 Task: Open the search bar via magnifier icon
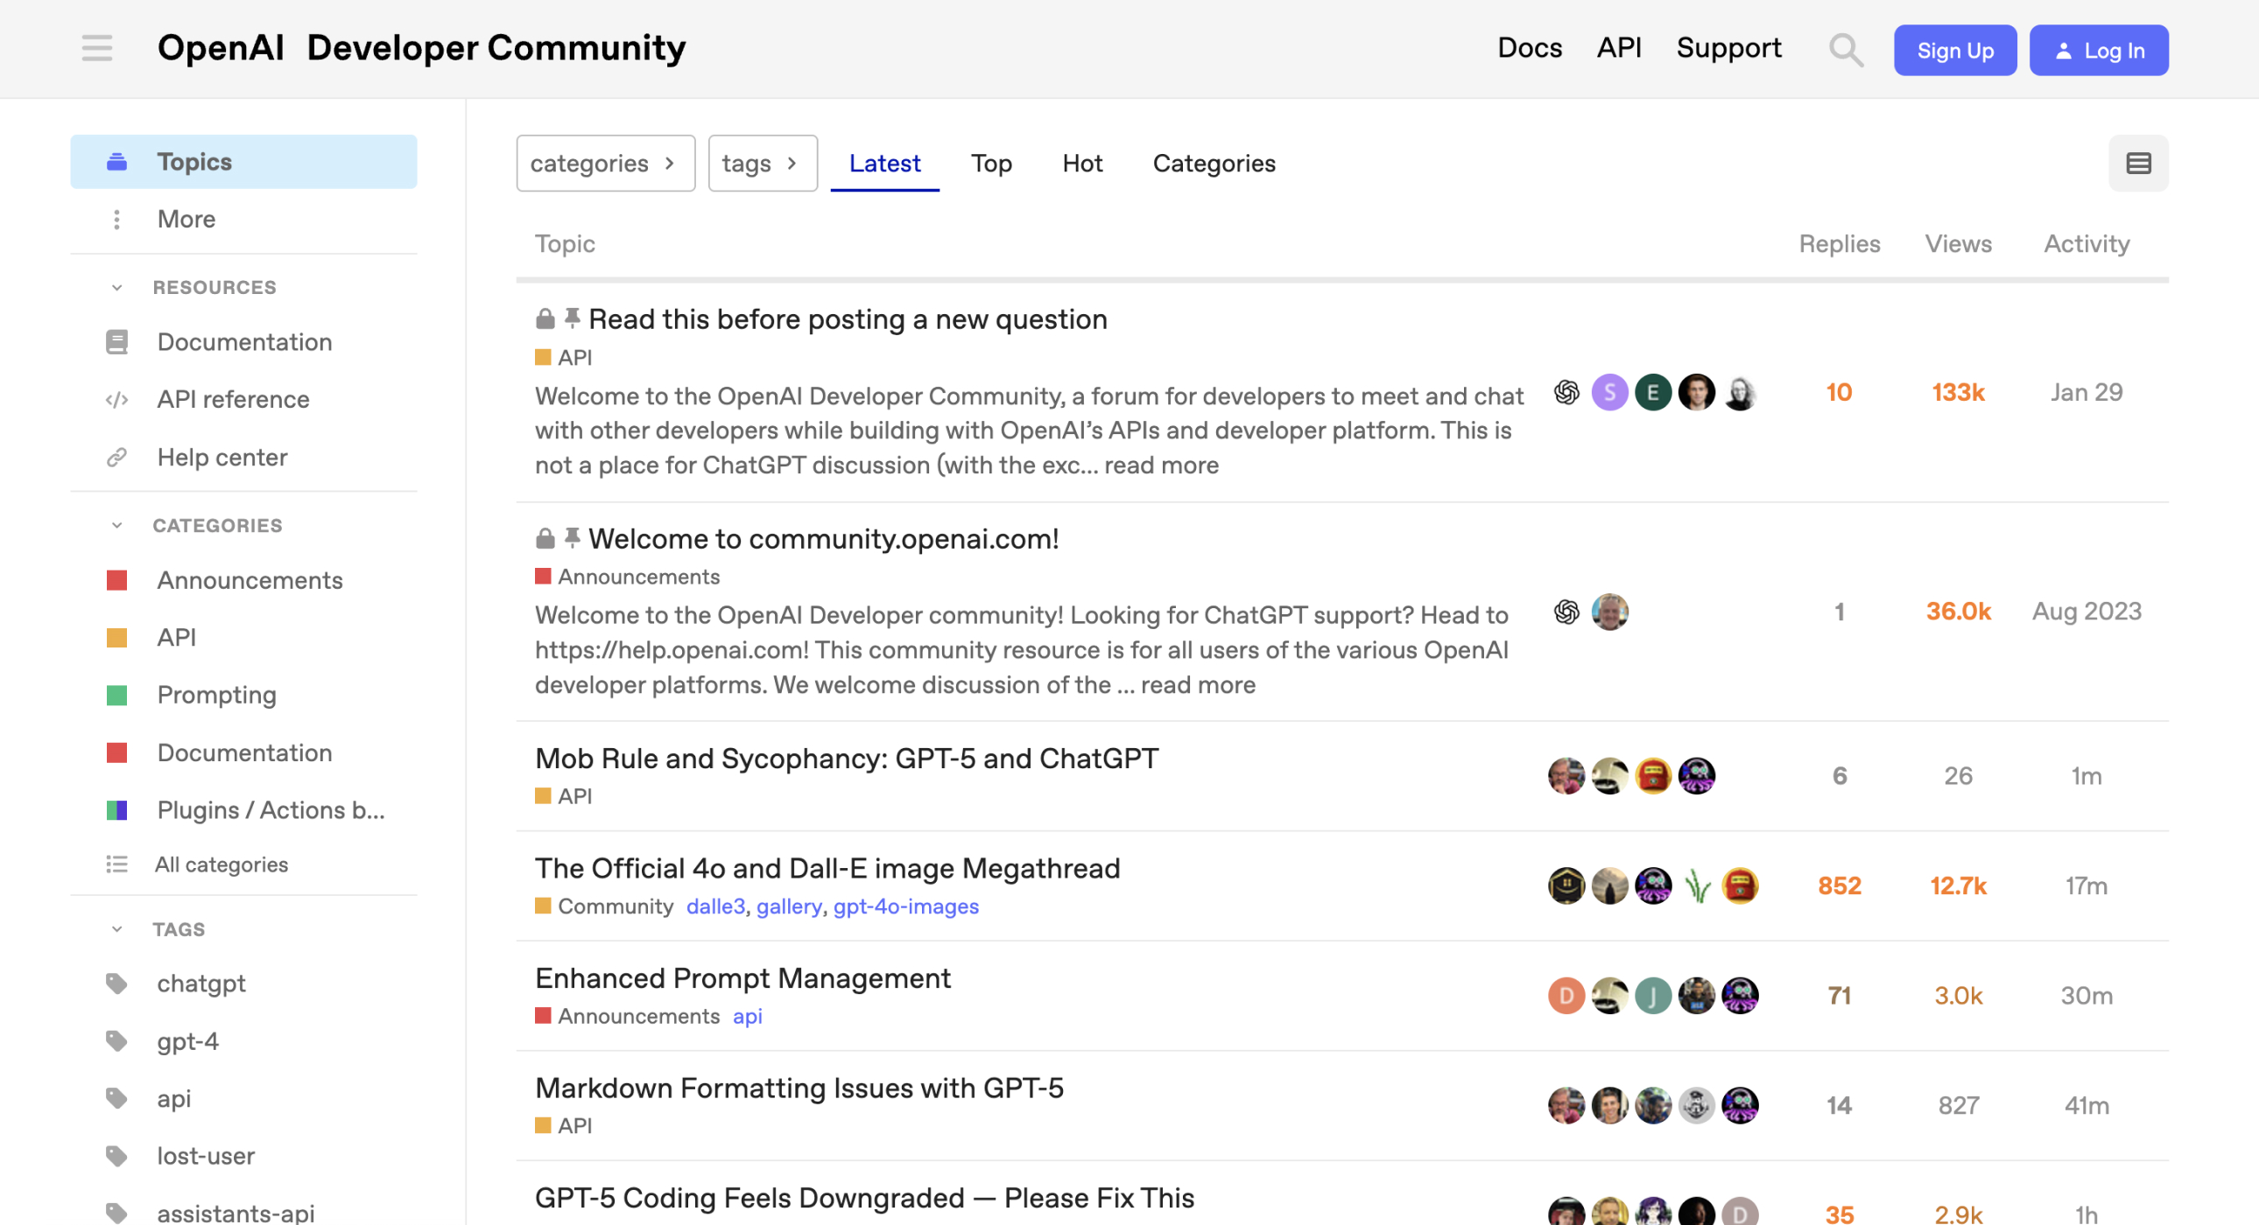[1844, 50]
